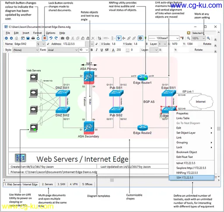
Task: Select SSH 172.22.5.5 tool entry
Action: [x=192, y=178]
